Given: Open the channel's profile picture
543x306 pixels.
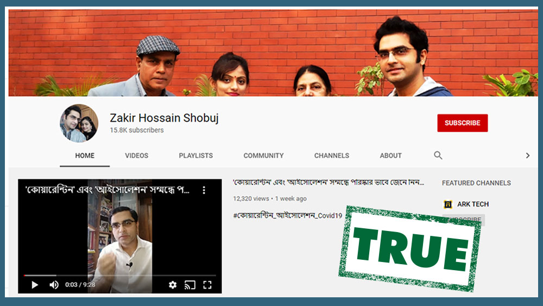Looking at the screenshot, I should click(x=79, y=123).
